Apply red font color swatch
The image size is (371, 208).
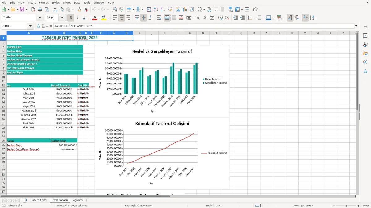point(95,18)
